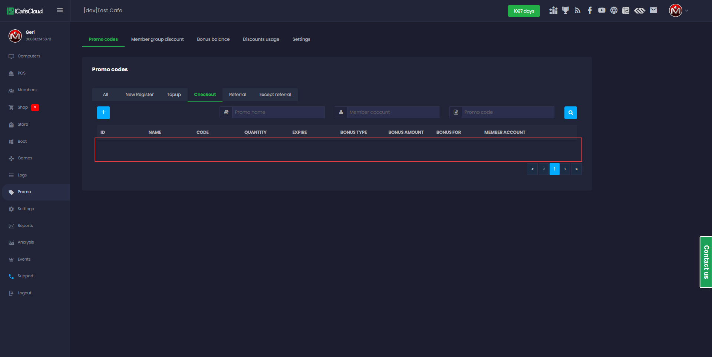Jump to the last page arrow
This screenshot has height=357, width=712.
(x=576, y=169)
